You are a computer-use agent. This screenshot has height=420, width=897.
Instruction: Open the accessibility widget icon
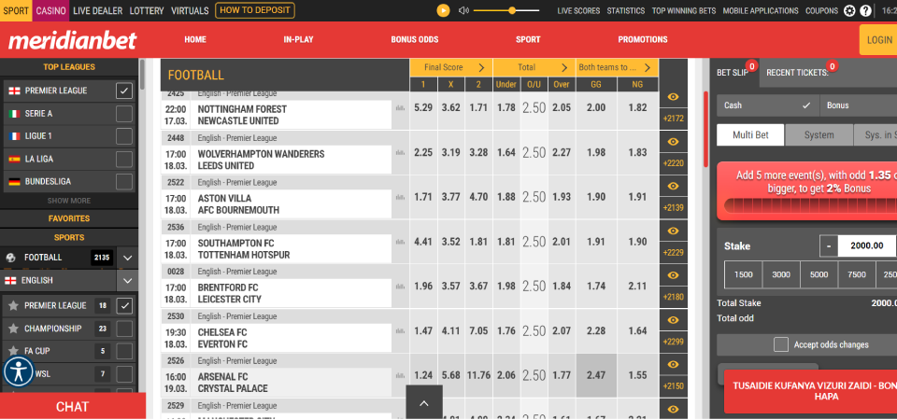pyautogui.click(x=19, y=371)
